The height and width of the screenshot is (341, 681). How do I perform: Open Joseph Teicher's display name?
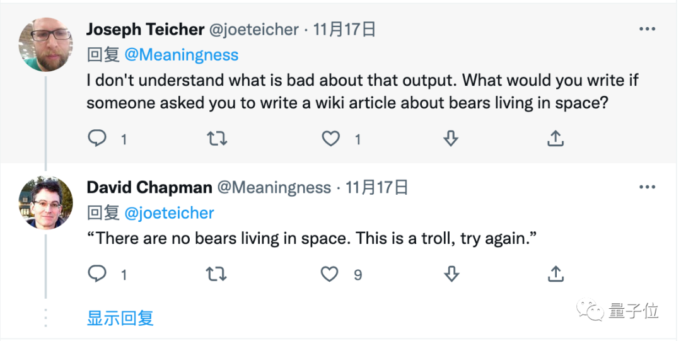click(146, 29)
